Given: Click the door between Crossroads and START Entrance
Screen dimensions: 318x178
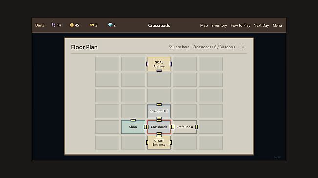Looking at the screenshot, I should [159, 135].
